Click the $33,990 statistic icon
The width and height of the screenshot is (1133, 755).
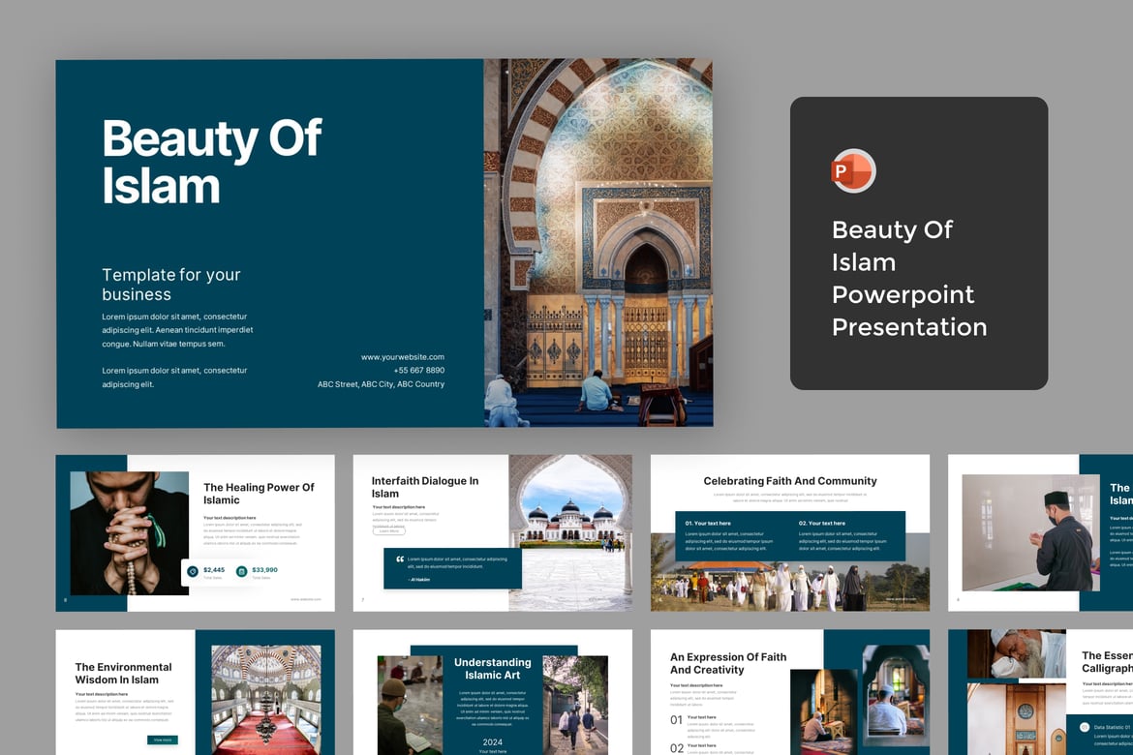pyautogui.click(x=242, y=571)
